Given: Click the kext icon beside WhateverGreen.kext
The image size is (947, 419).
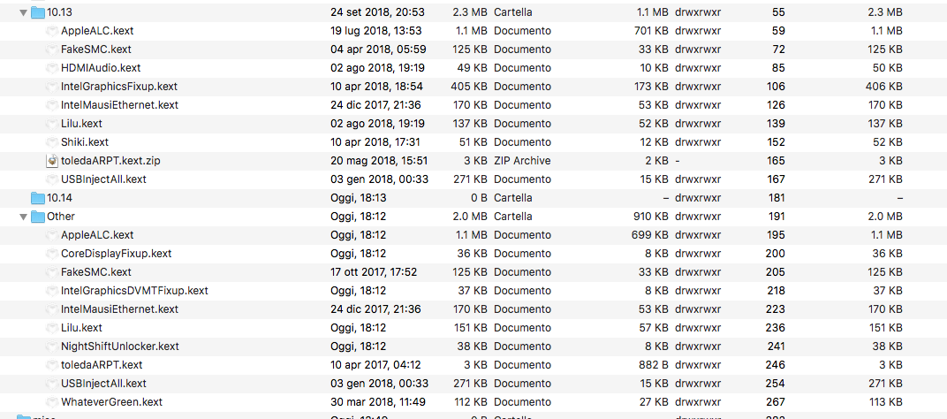Looking at the screenshot, I should (x=52, y=402).
